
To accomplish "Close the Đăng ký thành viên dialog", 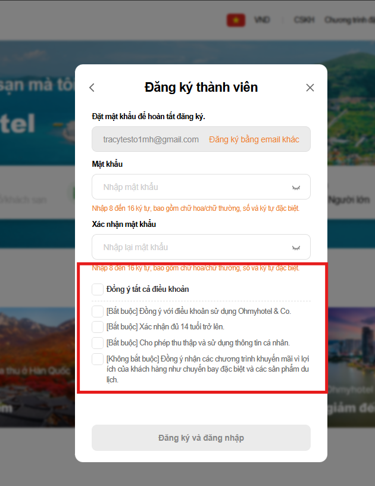I will pyautogui.click(x=310, y=88).
